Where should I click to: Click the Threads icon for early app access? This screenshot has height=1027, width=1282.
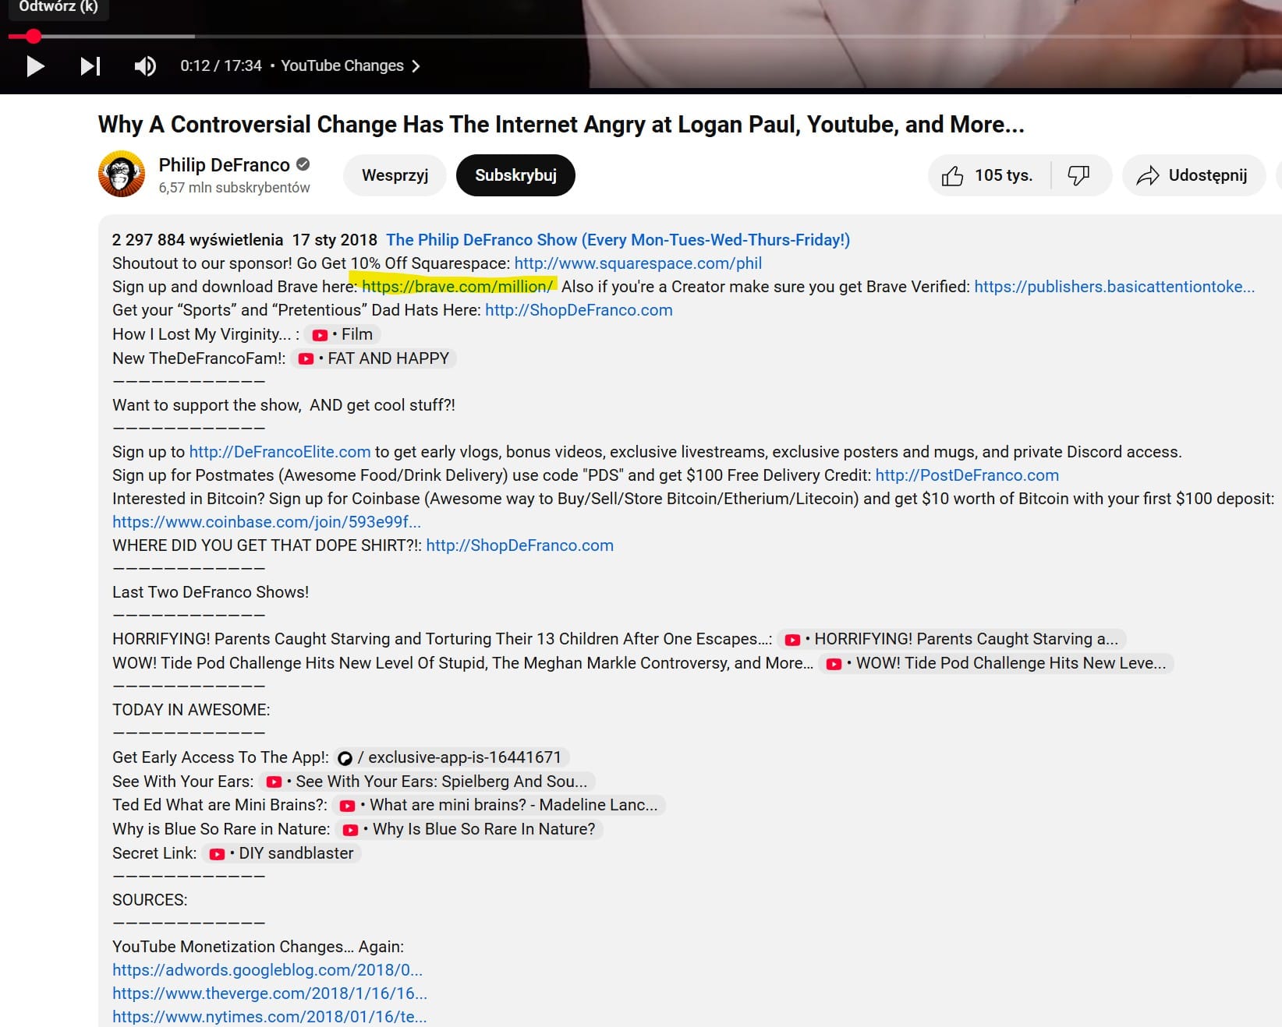point(345,757)
